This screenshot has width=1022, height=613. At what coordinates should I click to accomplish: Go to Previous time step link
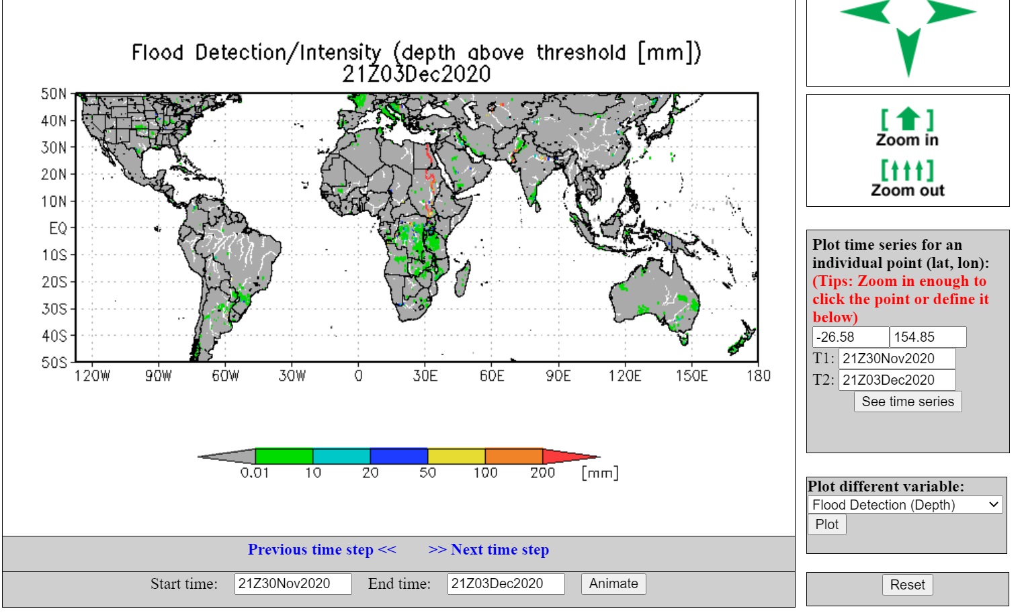coord(322,550)
